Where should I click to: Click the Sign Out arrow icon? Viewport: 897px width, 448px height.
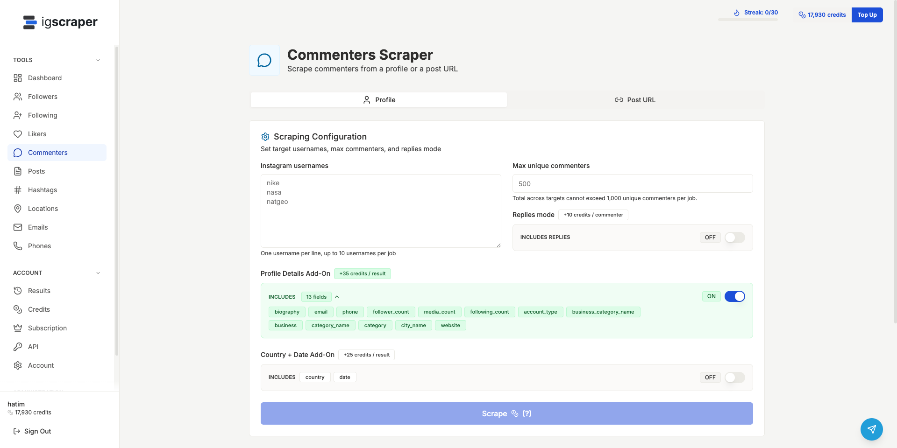point(17,431)
